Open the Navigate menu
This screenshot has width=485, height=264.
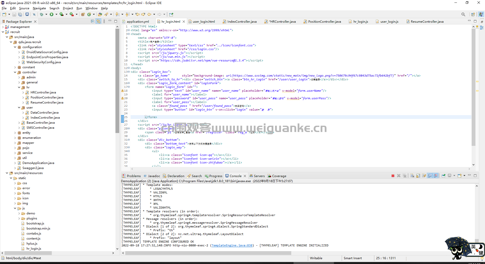[39, 8]
